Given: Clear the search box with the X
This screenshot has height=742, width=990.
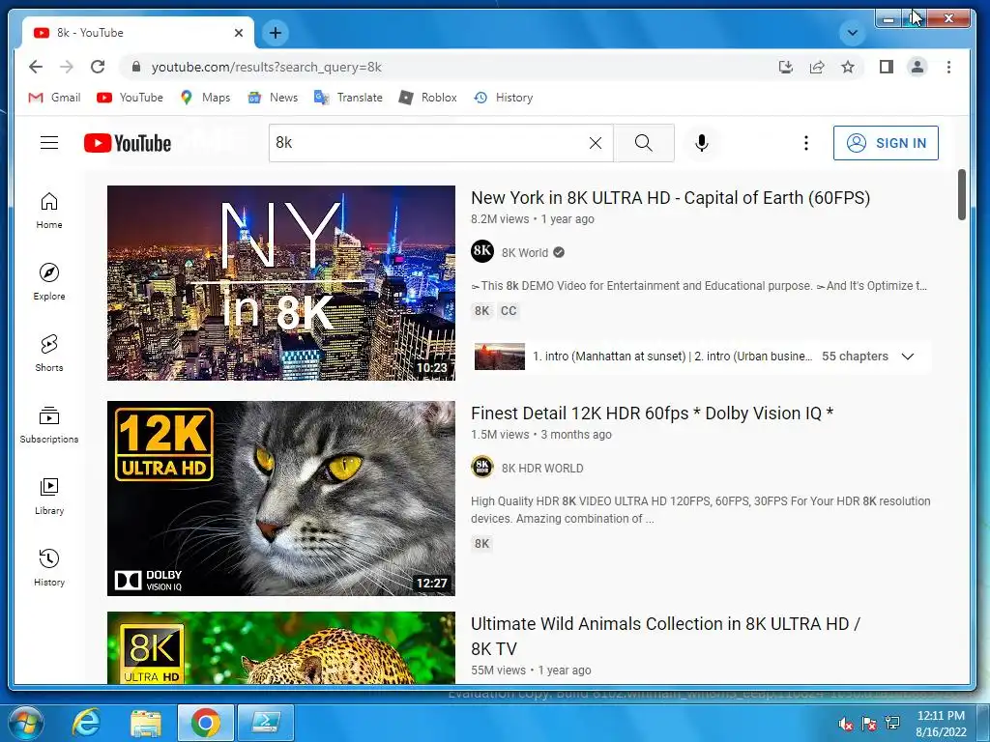Looking at the screenshot, I should 595,143.
